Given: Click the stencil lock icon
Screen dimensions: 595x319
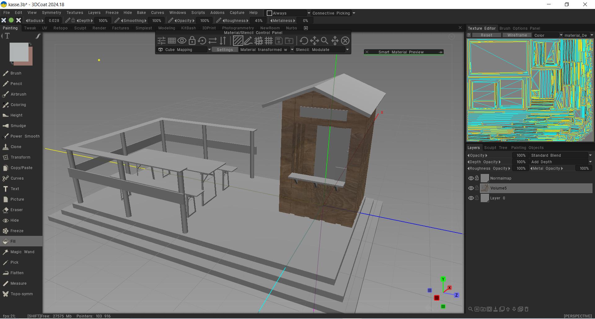Looking at the screenshot, I should point(192,40).
